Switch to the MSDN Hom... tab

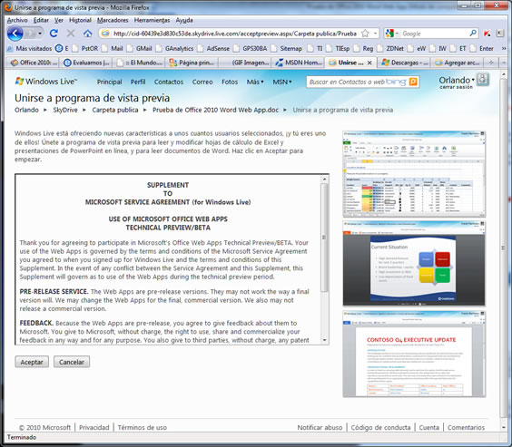[x=298, y=63]
